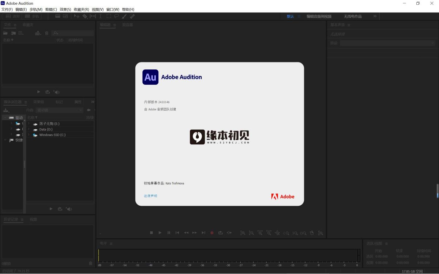
Task: Toggle Loop Playback in editor transport
Action: 221,233
